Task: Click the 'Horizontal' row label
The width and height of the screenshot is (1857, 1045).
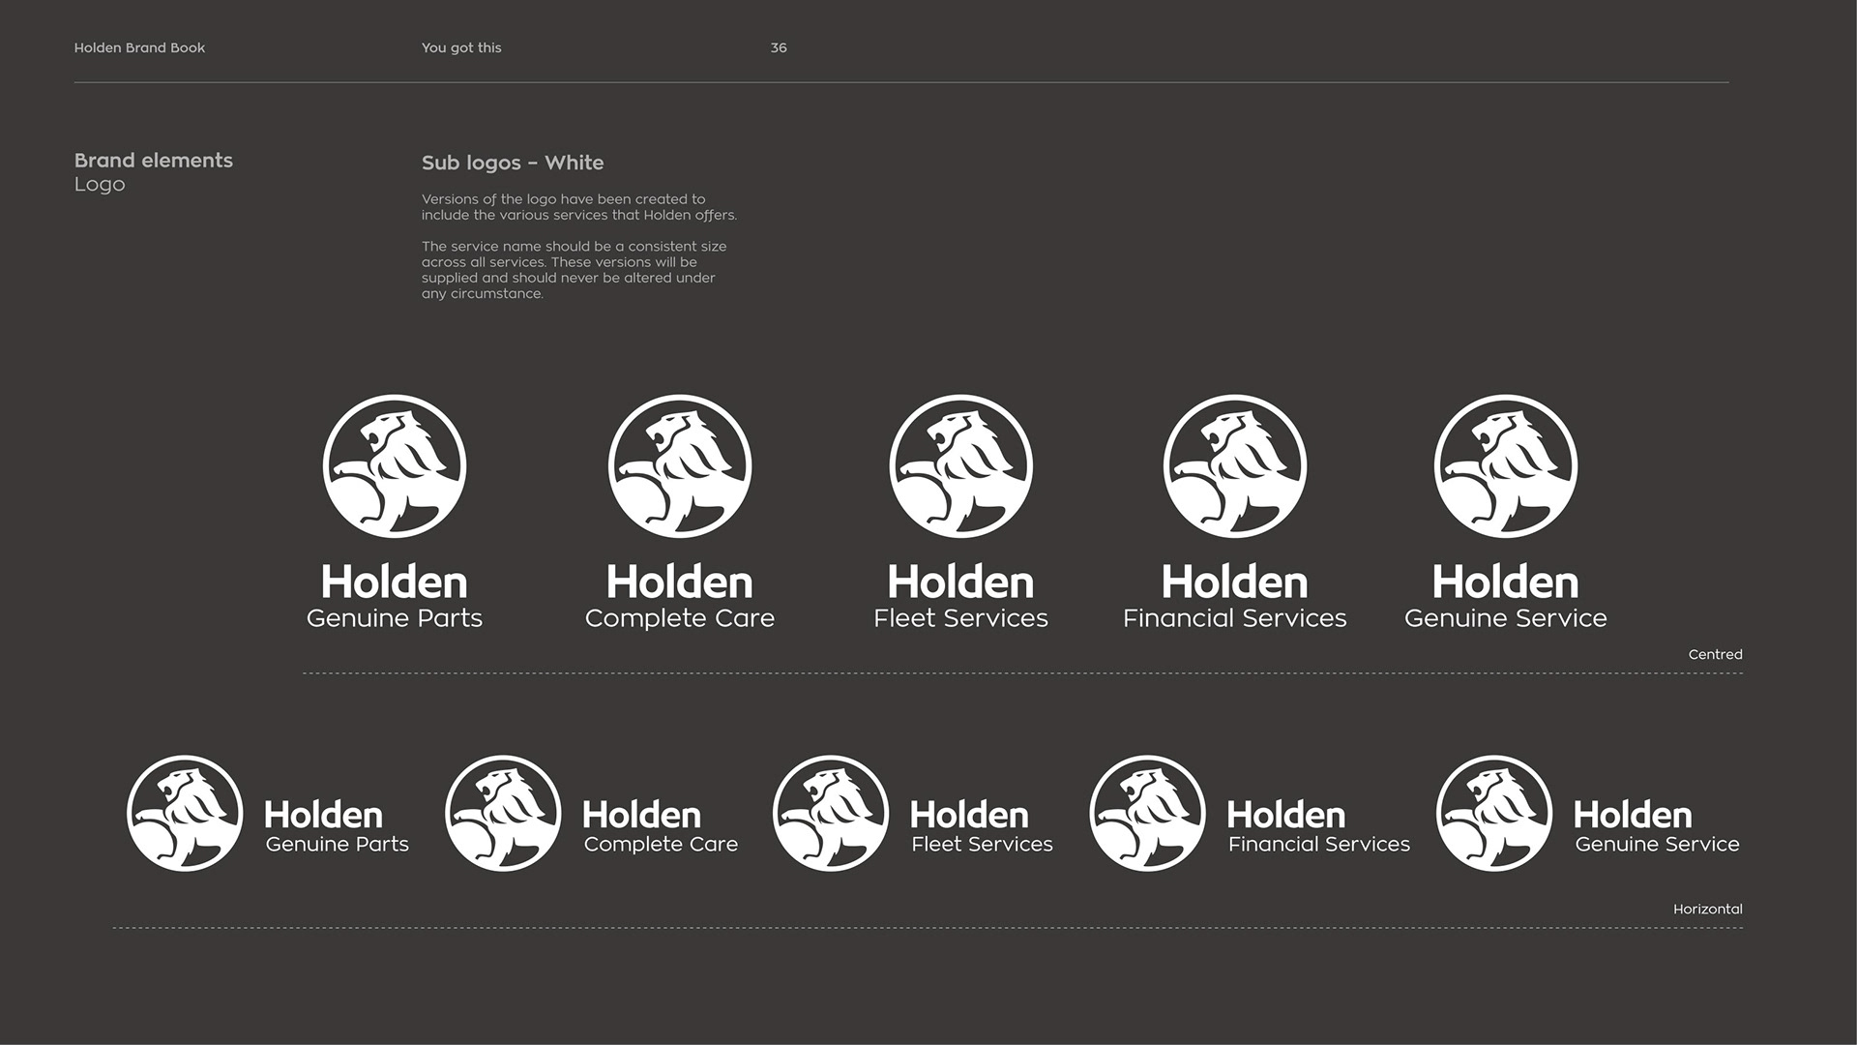Action: [x=1707, y=910]
